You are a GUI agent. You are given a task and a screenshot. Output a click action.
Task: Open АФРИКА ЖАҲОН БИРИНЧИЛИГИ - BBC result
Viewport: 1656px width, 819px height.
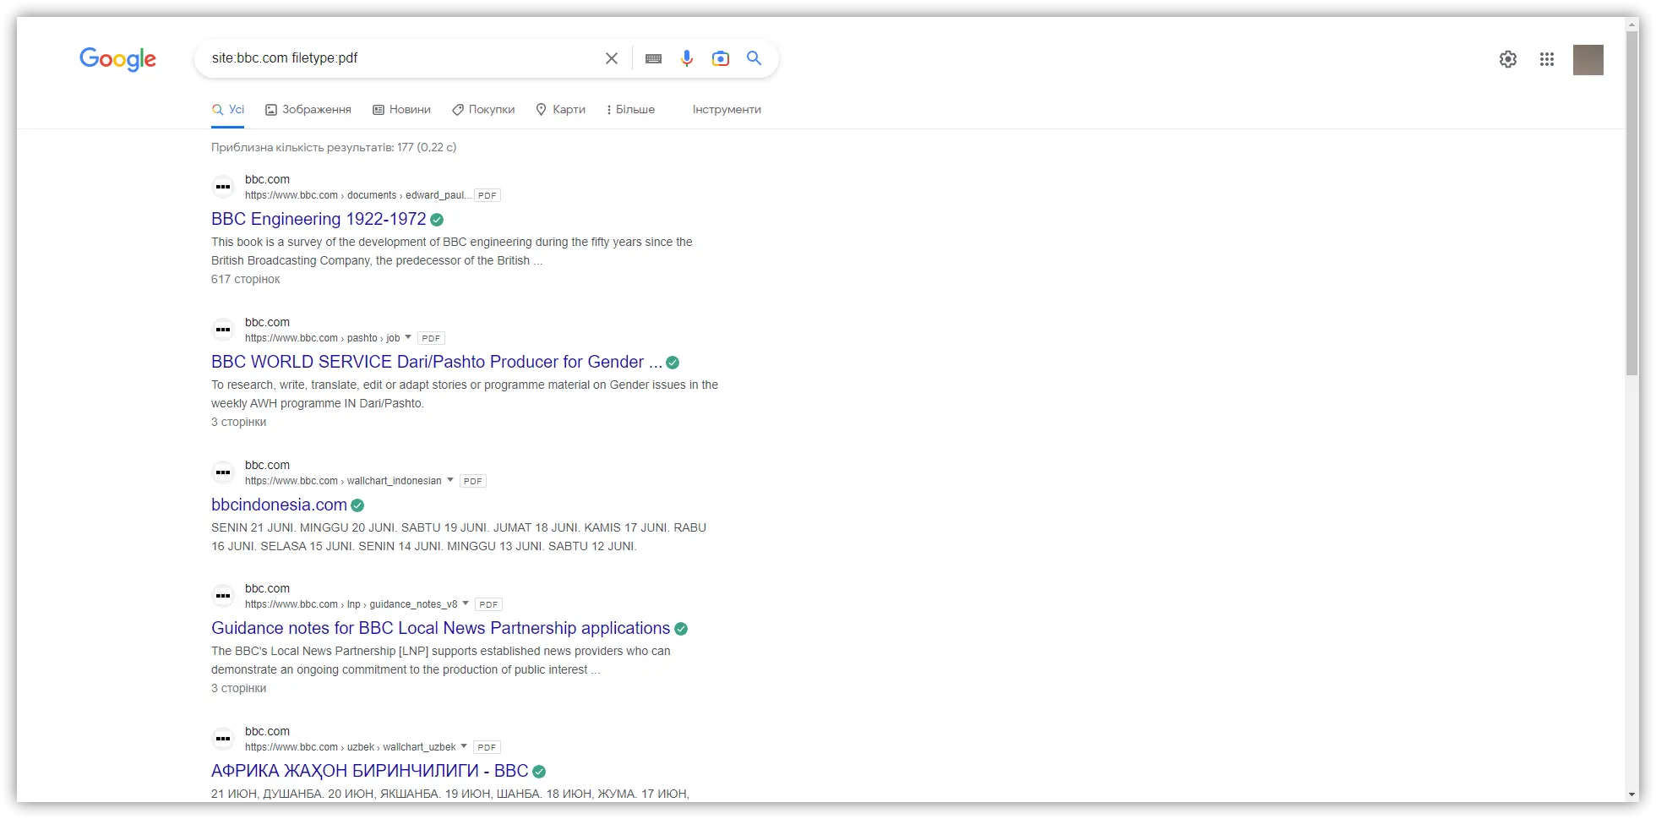click(x=369, y=771)
